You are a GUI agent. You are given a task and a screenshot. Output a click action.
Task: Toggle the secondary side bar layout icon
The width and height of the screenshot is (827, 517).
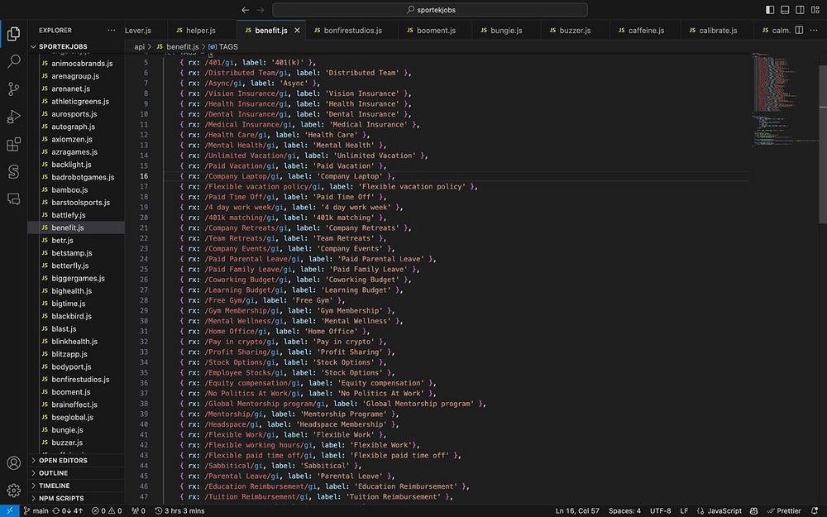click(800, 10)
